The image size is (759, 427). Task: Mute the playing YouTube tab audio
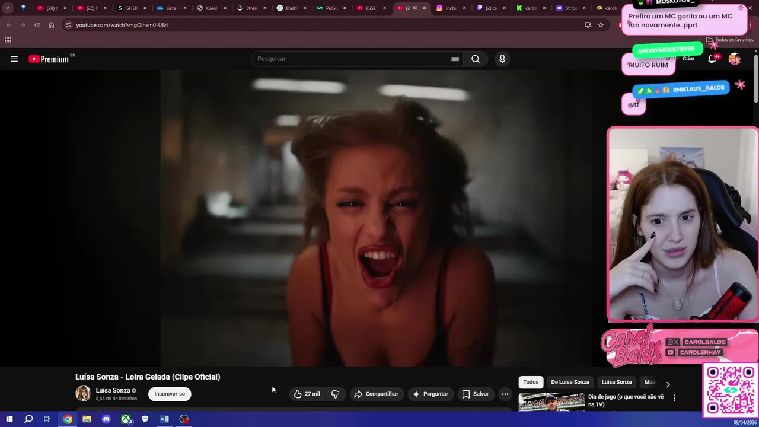coord(415,8)
